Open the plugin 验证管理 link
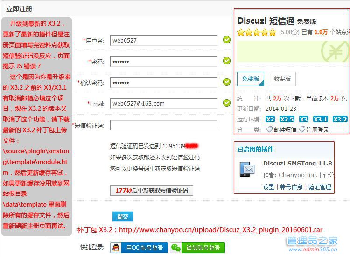 (x=320, y=187)
